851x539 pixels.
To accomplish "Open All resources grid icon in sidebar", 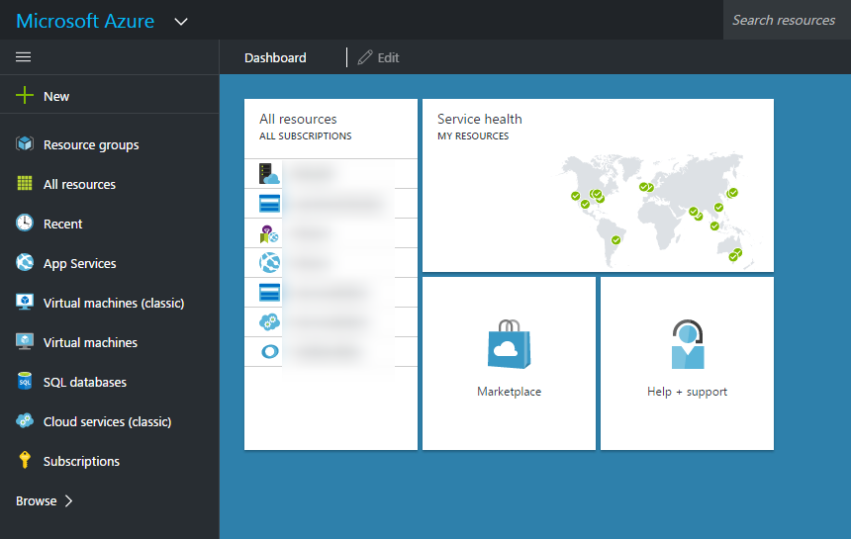I will pos(25,184).
